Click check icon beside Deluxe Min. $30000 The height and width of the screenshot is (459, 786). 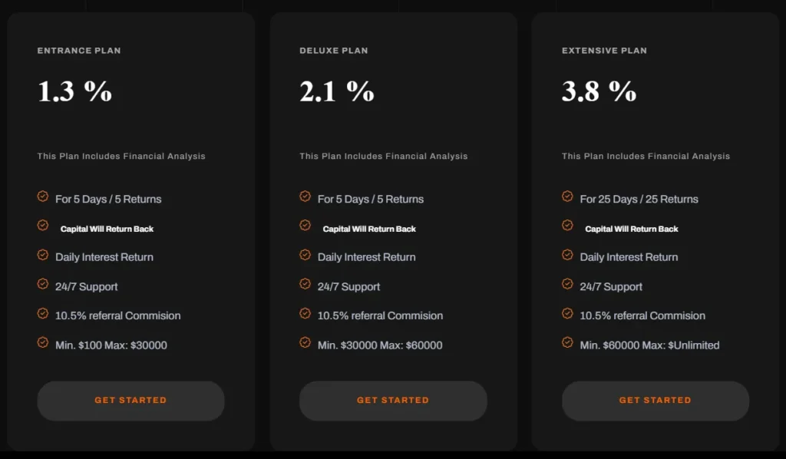(x=305, y=342)
